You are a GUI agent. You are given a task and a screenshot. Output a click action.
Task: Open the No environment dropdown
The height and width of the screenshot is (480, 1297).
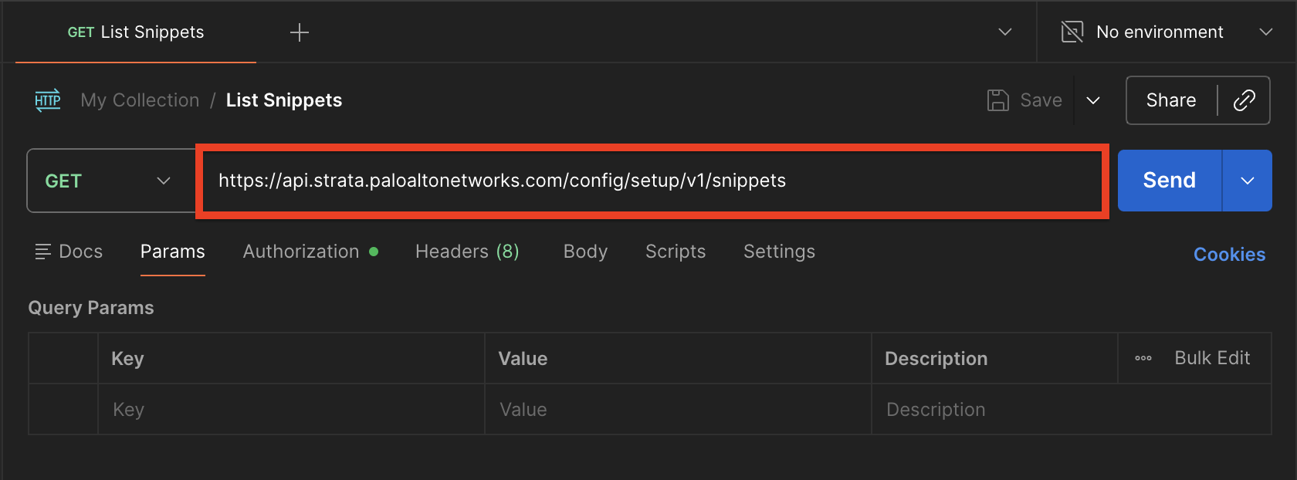click(x=1167, y=32)
